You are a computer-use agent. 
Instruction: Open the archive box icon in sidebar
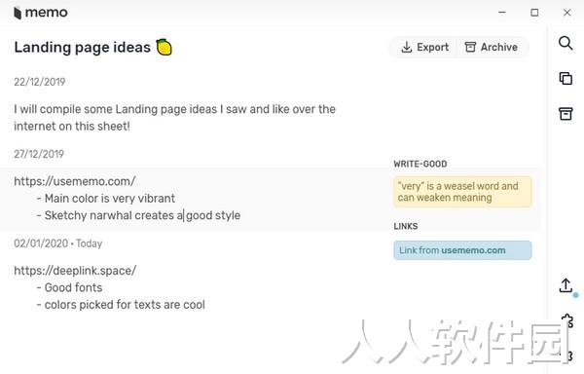[x=566, y=114]
